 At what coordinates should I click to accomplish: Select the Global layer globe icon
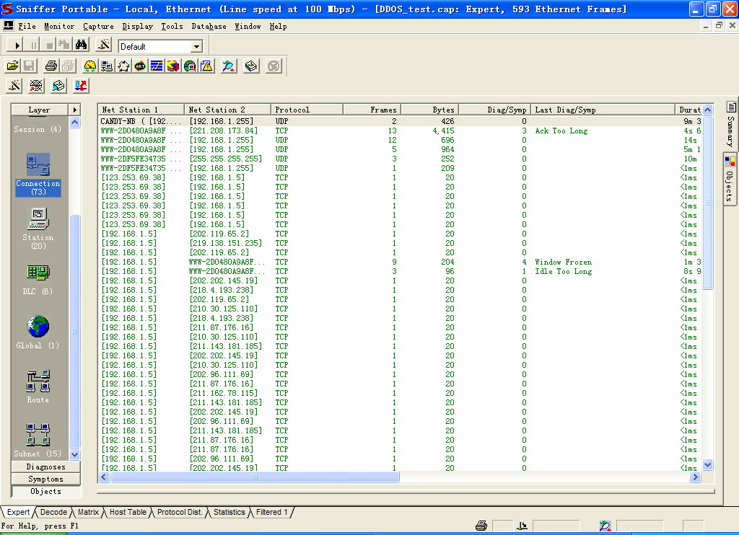(x=38, y=327)
